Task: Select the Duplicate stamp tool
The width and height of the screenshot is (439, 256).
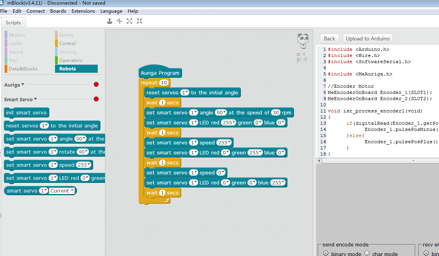Action: coord(110,21)
